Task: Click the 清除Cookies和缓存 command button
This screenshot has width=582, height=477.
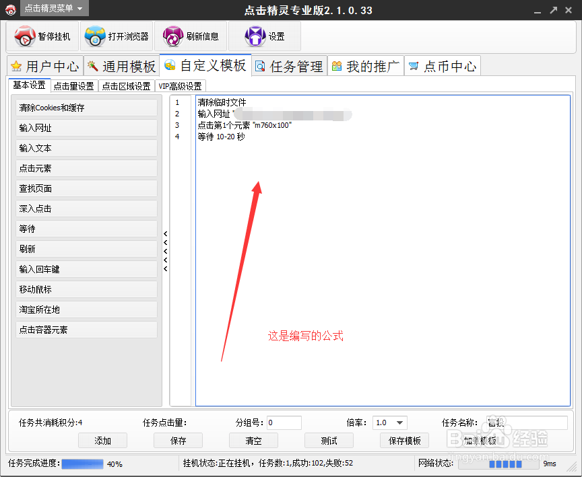Action: click(86, 108)
